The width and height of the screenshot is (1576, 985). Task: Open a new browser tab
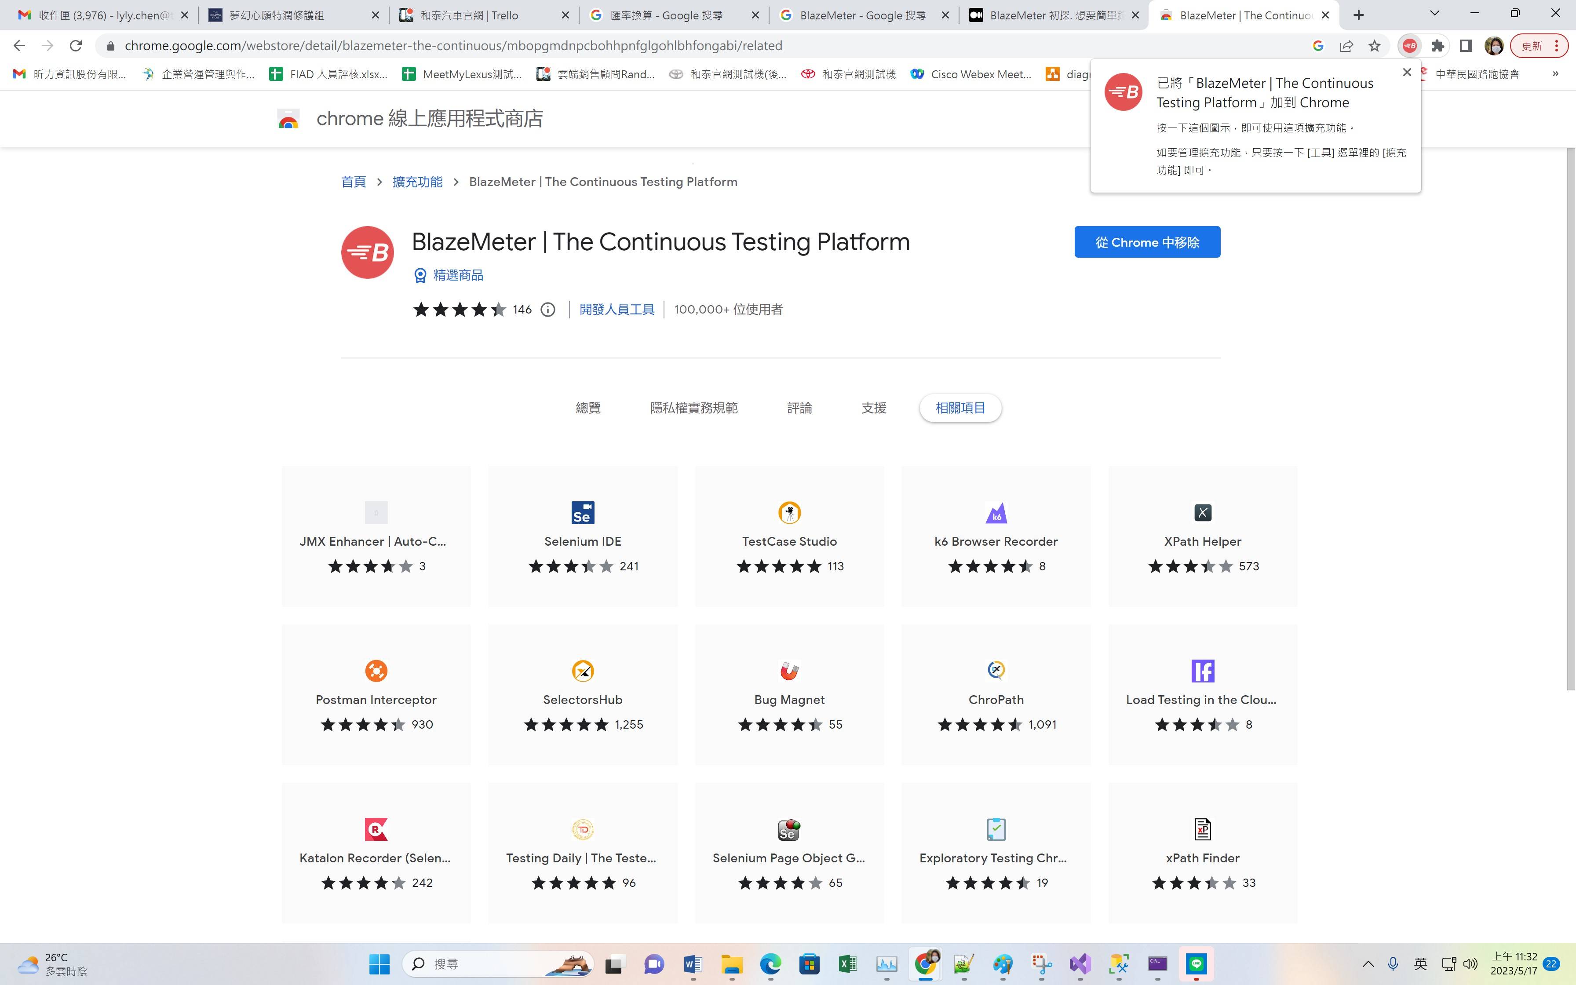[x=1358, y=15]
